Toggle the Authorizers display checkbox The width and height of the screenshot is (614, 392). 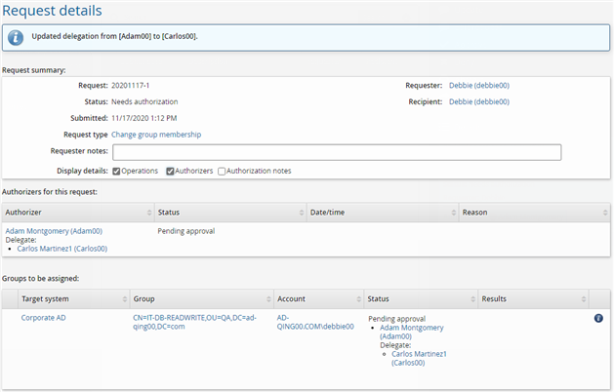(x=170, y=172)
